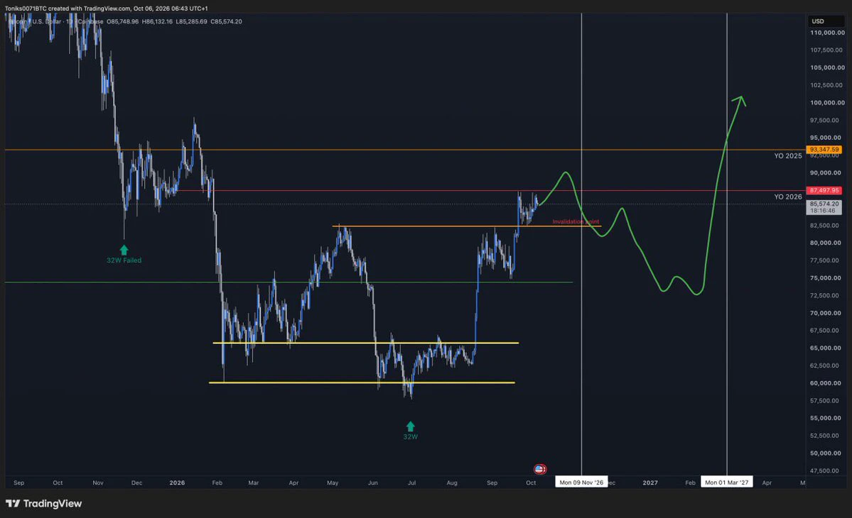Image resolution: width=852 pixels, height=518 pixels.
Task: Click the green arrow above the standalone '32W' label
Action: pyautogui.click(x=410, y=426)
